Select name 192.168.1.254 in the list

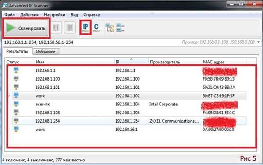tap(47, 121)
